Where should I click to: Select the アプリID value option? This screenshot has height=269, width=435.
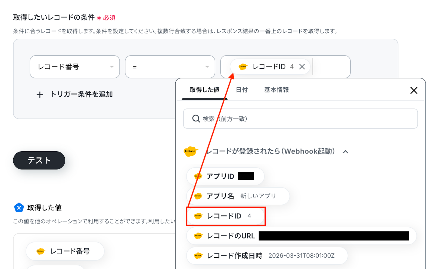point(225,176)
